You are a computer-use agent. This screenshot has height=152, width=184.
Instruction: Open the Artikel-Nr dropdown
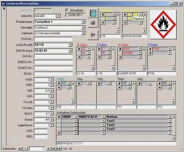point(59,16)
